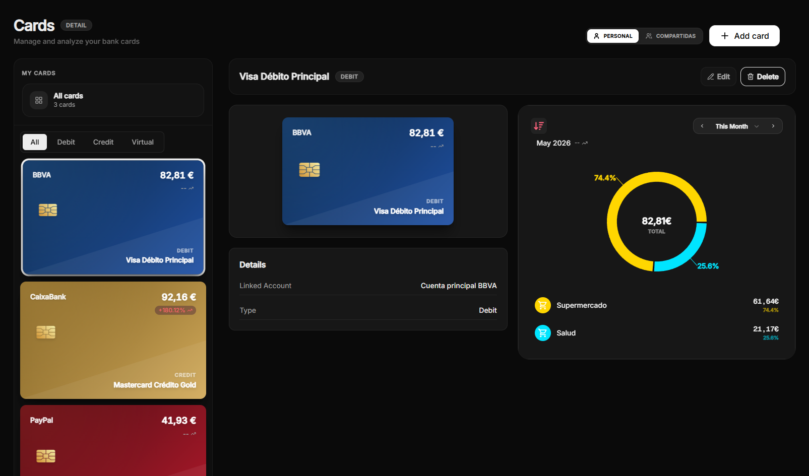Click the Cuenta principal BBVA linked account value
The width and height of the screenshot is (809, 476).
[x=459, y=286]
